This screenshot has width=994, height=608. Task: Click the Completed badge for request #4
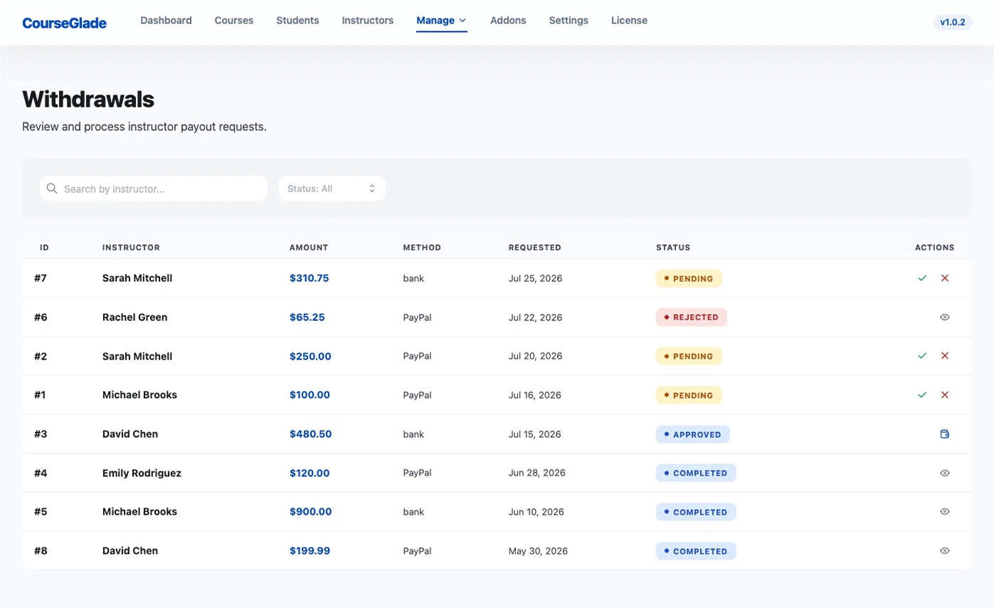(696, 473)
